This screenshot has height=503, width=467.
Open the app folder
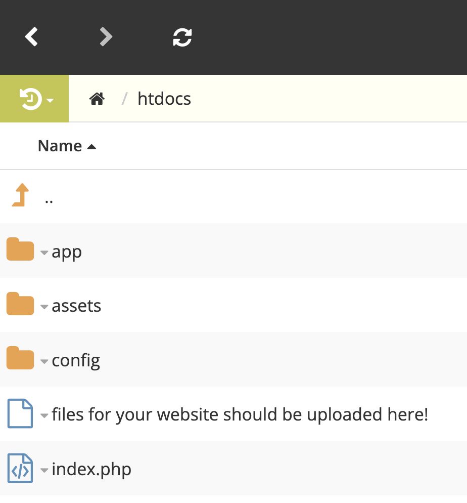pyautogui.click(x=67, y=252)
